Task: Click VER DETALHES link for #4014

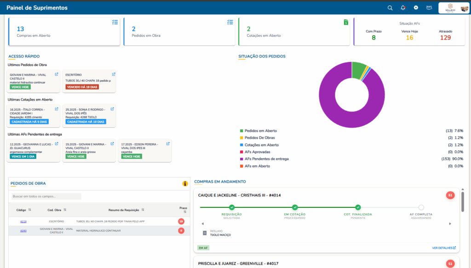Action: pyautogui.click(x=443, y=248)
